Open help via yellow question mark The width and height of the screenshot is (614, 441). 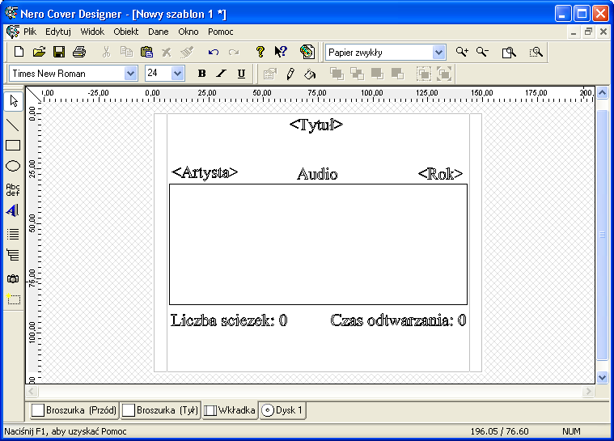click(x=260, y=52)
